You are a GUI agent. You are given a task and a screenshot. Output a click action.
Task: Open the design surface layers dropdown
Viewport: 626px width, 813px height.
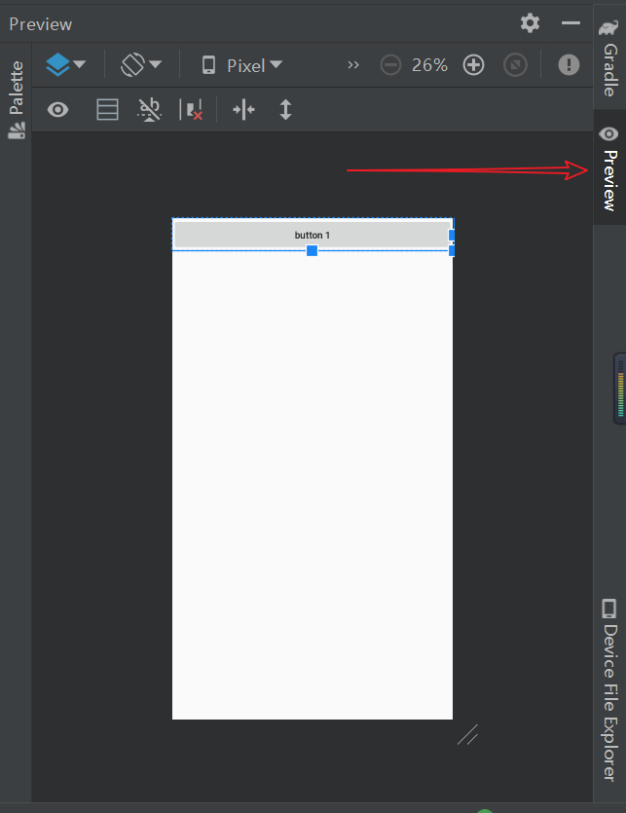65,65
